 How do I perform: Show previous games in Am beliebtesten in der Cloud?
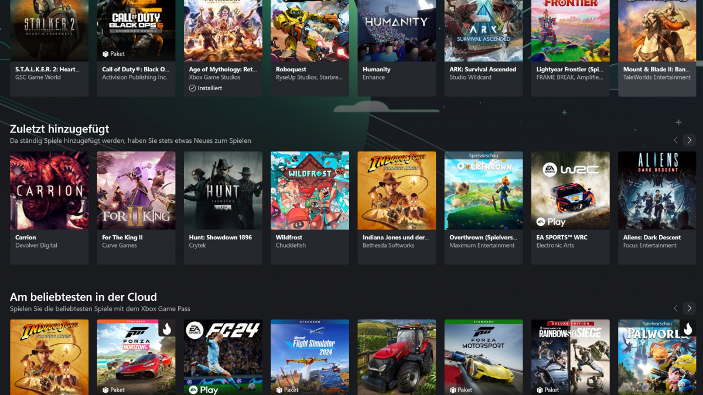[675, 308]
